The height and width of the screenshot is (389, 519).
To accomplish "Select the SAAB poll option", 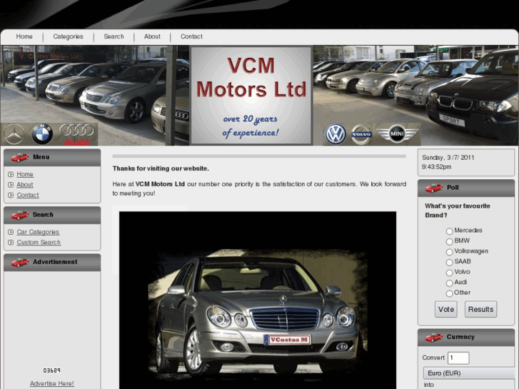I will tap(449, 262).
